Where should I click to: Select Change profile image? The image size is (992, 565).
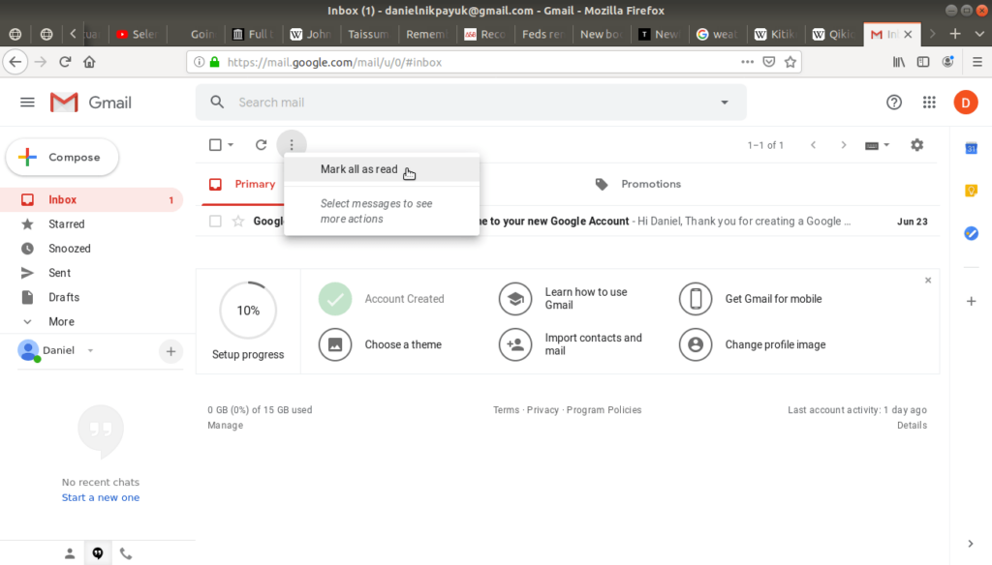[x=752, y=344]
